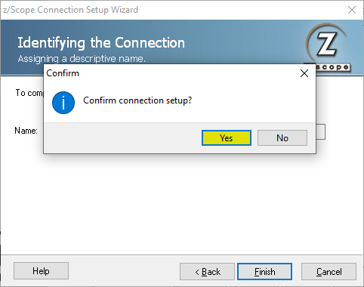Close the z/Scope Connection Setup Wizard window
This screenshot has height=287, width=364.
[x=352, y=10]
